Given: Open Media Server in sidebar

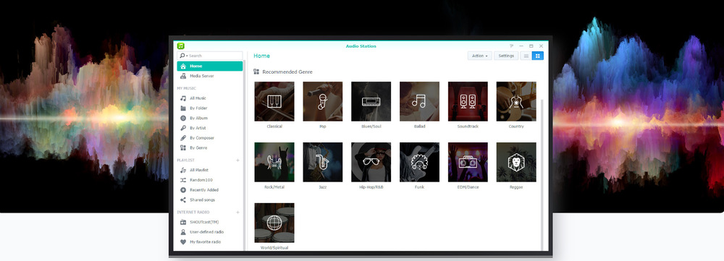Looking at the screenshot, I should point(210,76).
